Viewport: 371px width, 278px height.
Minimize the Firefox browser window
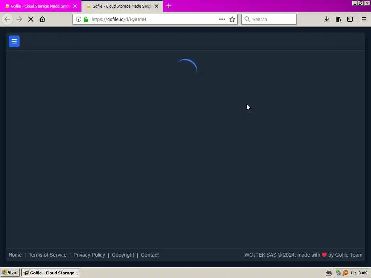pyautogui.click(x=355, y=3)
